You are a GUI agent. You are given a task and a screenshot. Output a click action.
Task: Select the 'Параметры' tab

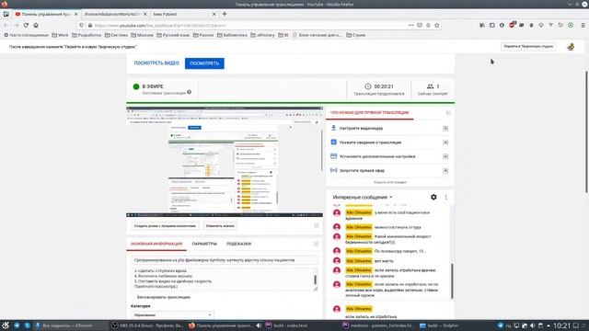[204, 244]
